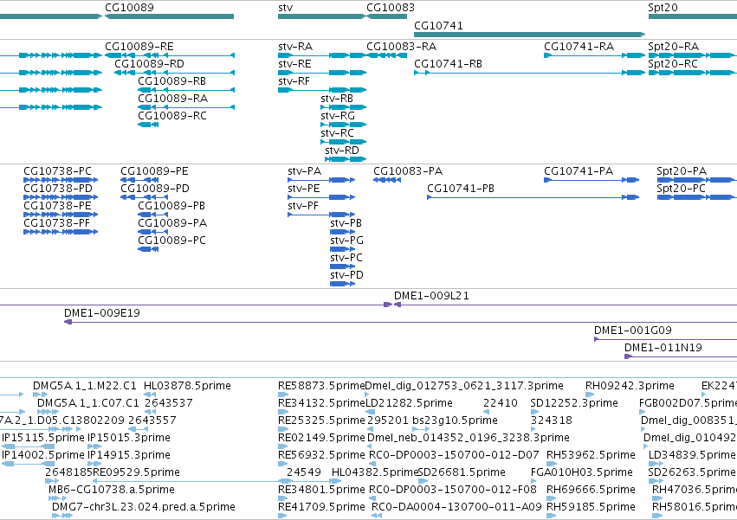
Task: Click the RH53962.5prime EST label
Action: click(591, 455)
